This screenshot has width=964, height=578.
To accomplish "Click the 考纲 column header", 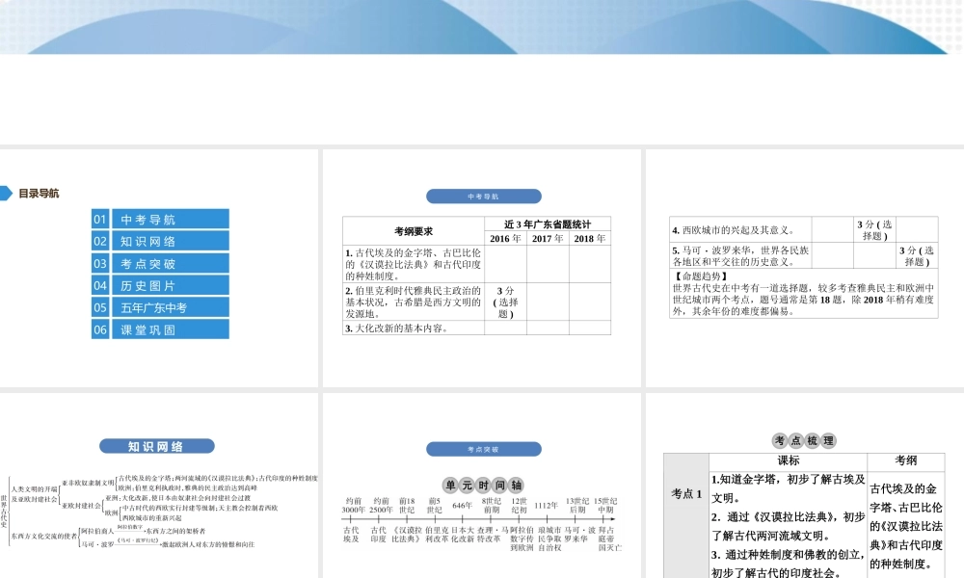I will coord(905,460).
